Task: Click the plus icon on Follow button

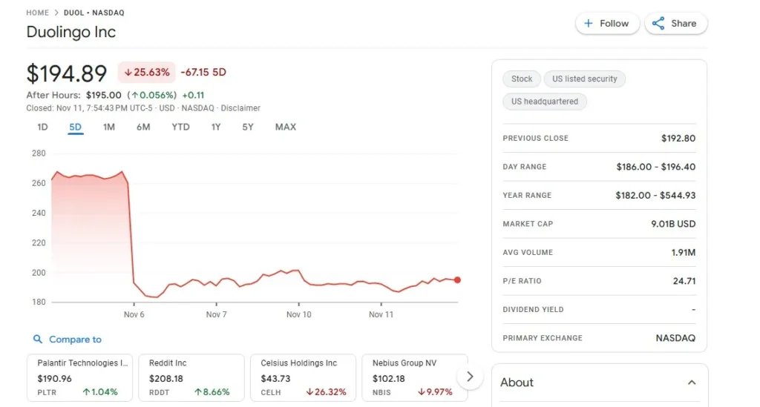Action: click(589, 24)
